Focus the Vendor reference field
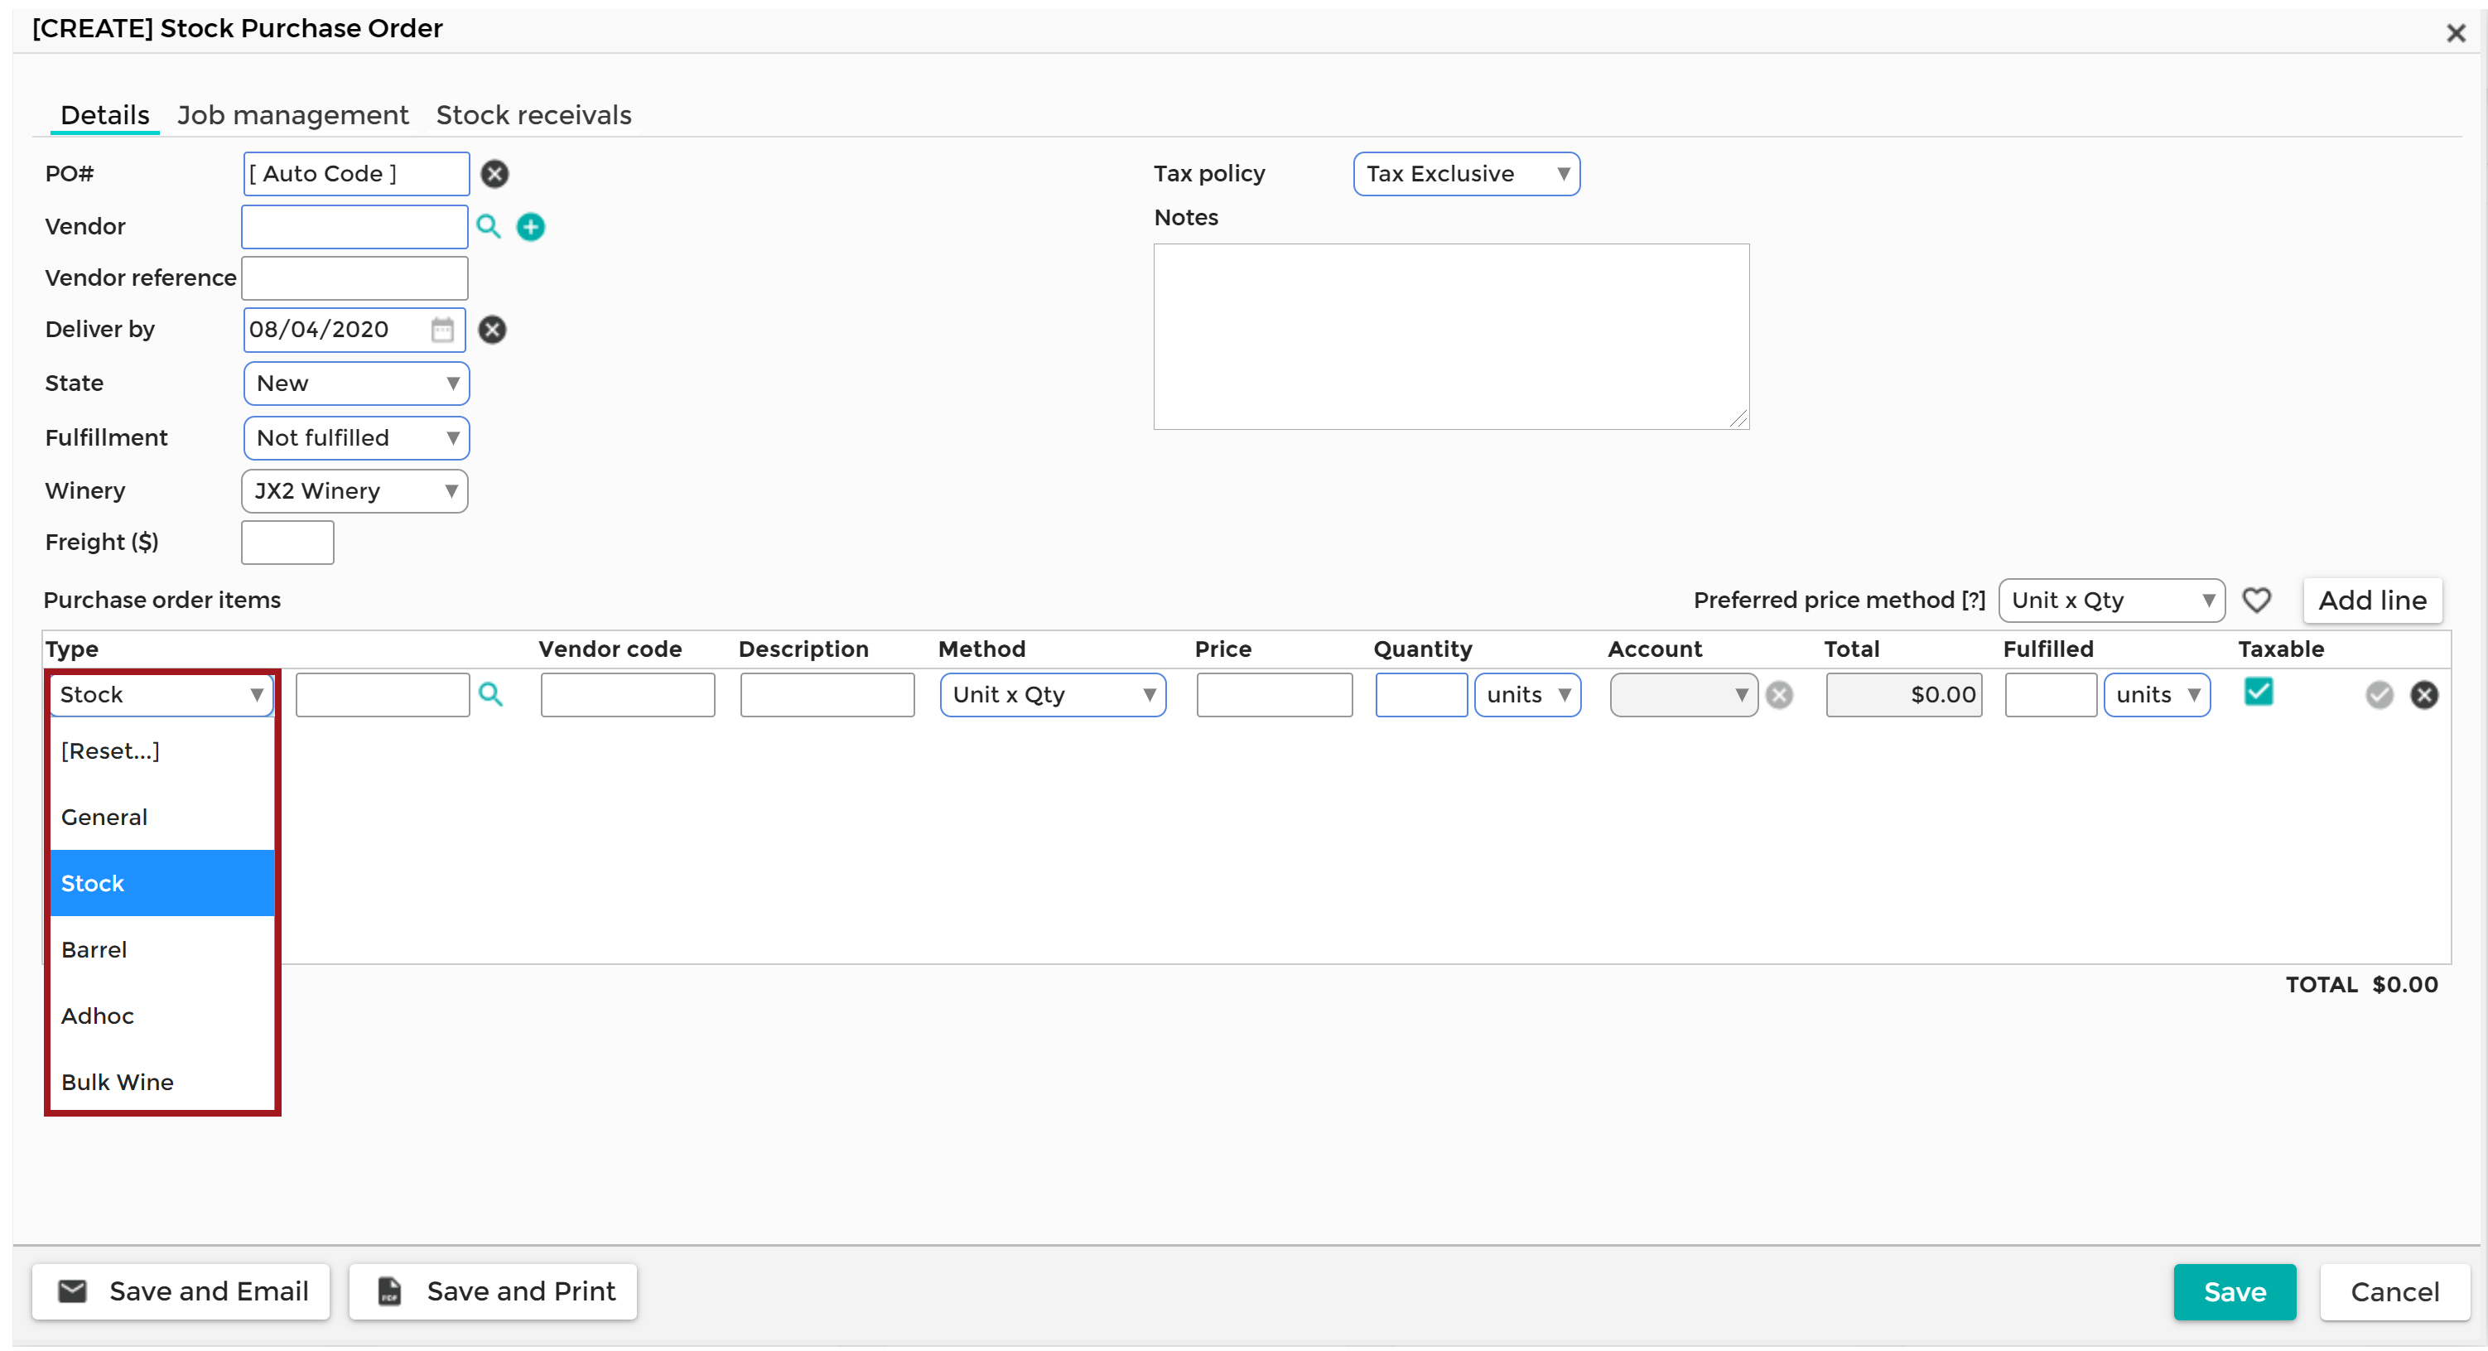This screenshot has width=2488, height=1351. pyautogui.click(x=354, y=278)
